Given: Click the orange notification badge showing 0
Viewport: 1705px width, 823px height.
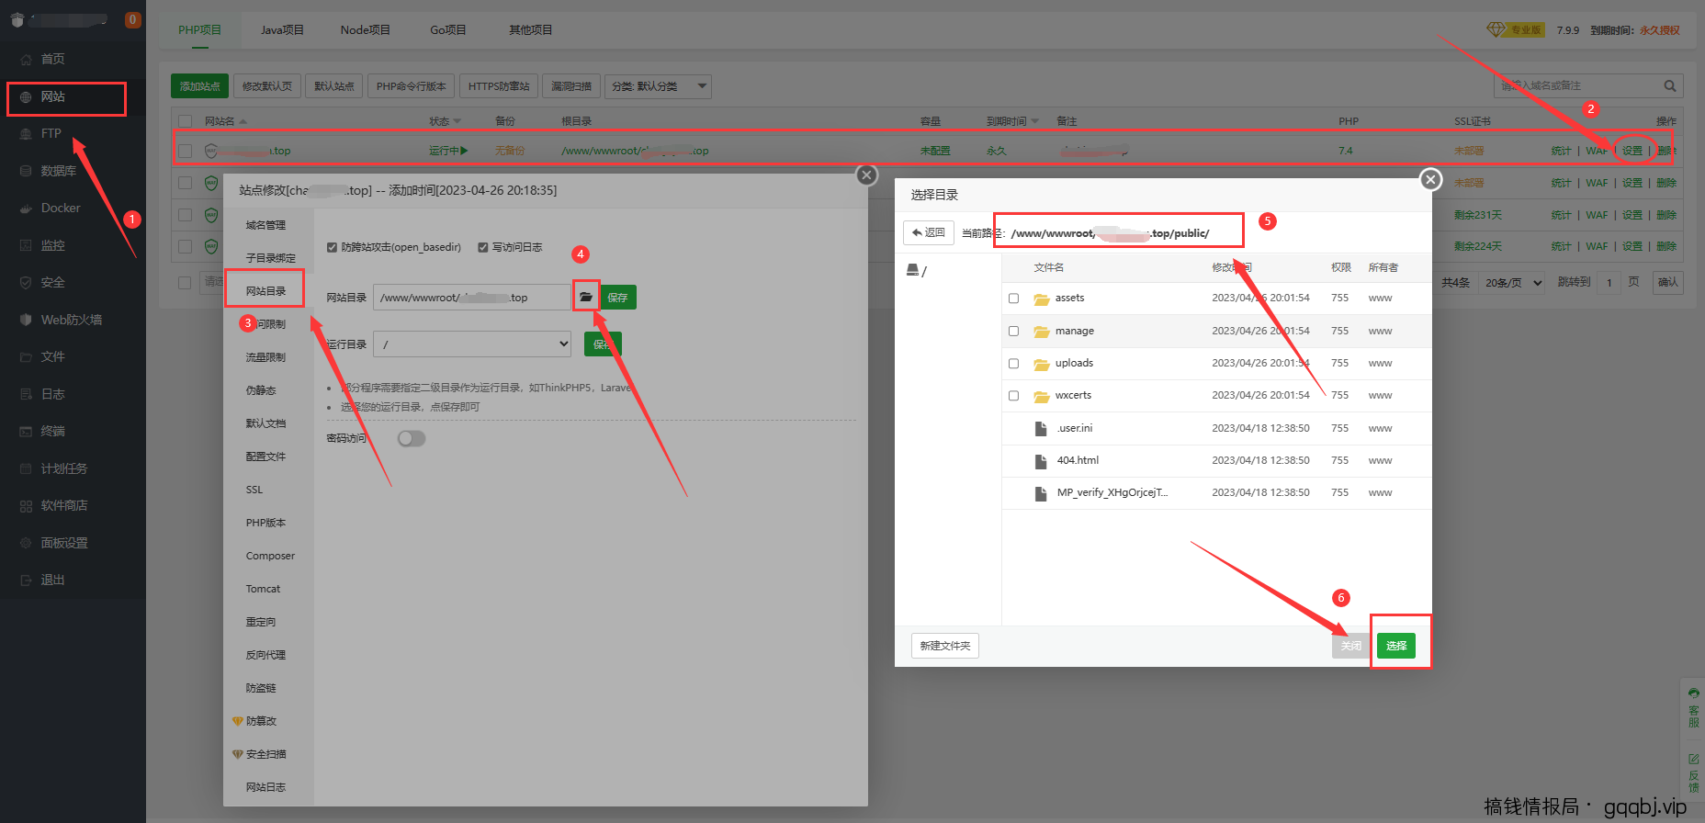Looking at the screenshot, I should [x=133, y=19].
